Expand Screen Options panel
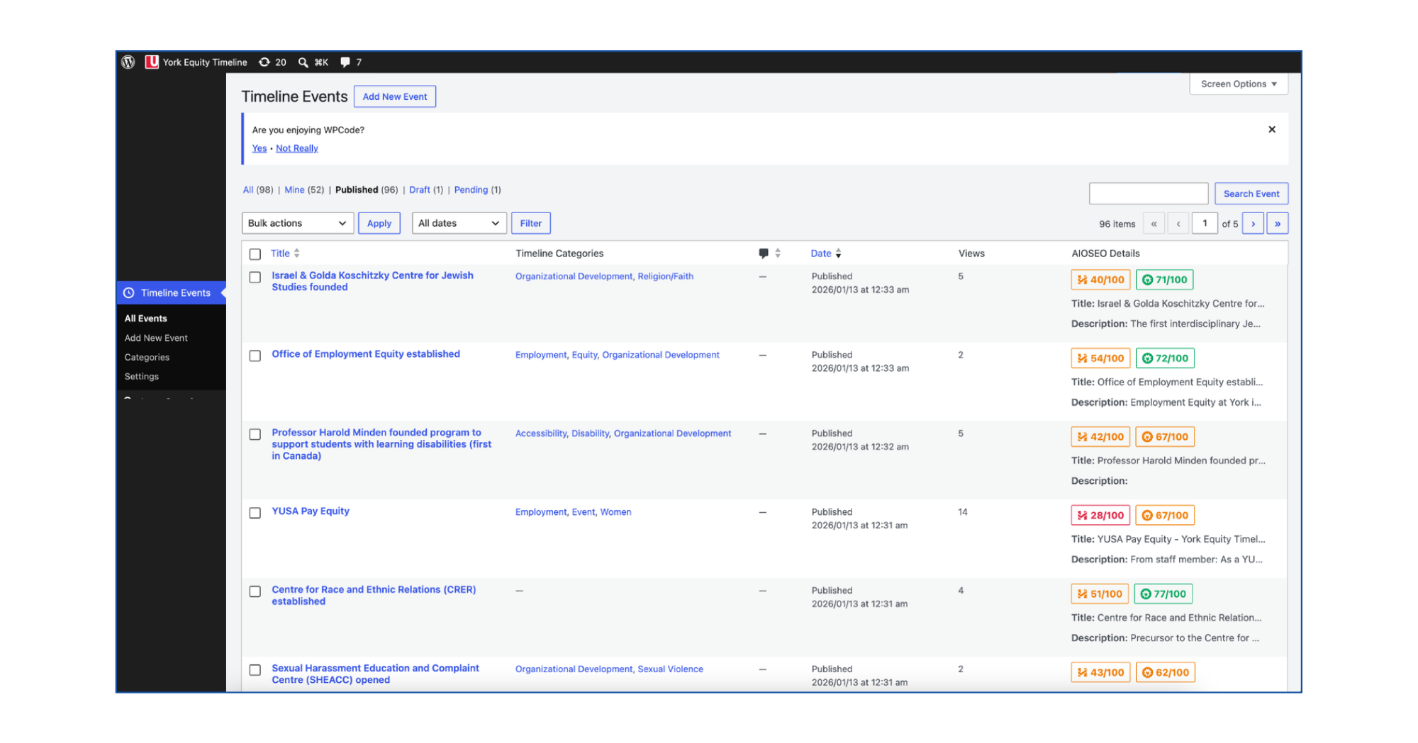1418x743 pixels. coord(1239,84)
